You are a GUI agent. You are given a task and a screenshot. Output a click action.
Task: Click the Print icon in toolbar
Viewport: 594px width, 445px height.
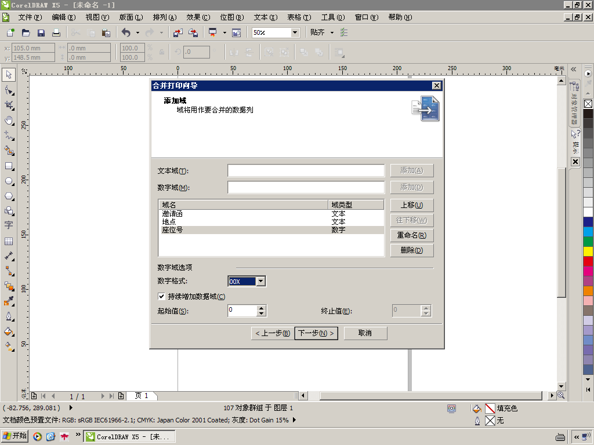56,33
